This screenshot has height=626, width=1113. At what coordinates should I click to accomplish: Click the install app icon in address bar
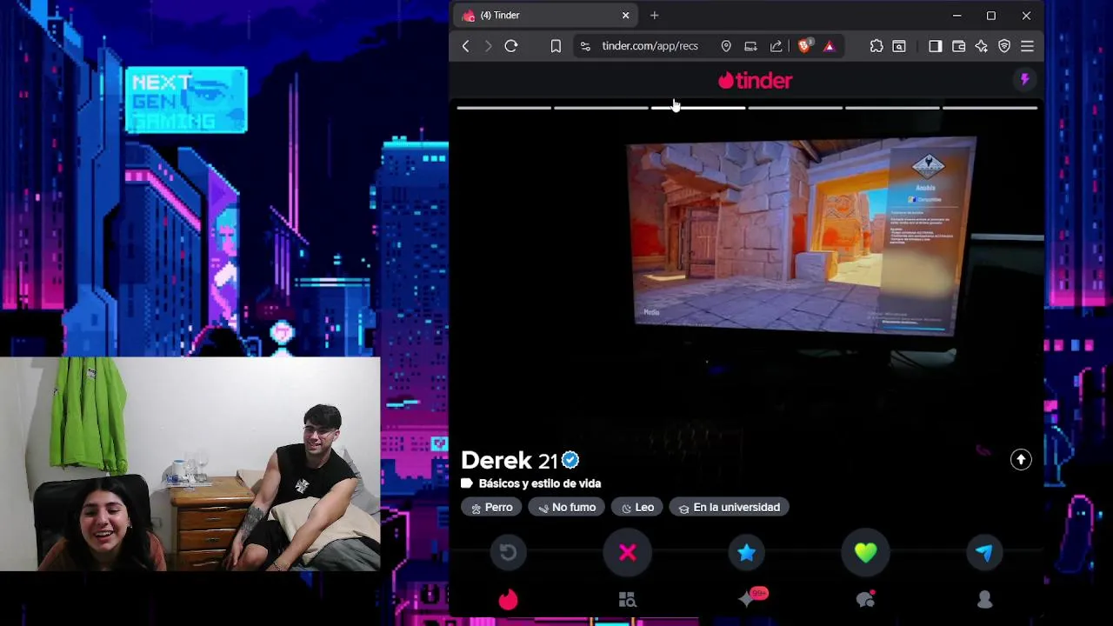point(750,46)
